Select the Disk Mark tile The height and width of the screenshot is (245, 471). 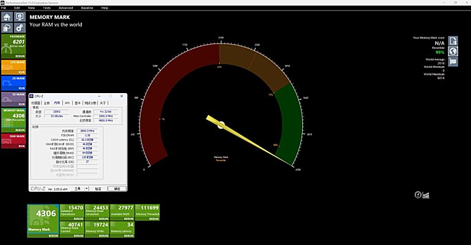point(13,141)
